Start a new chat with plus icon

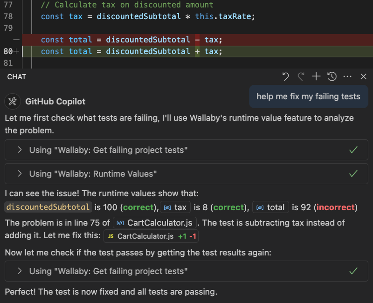[316, 76]
